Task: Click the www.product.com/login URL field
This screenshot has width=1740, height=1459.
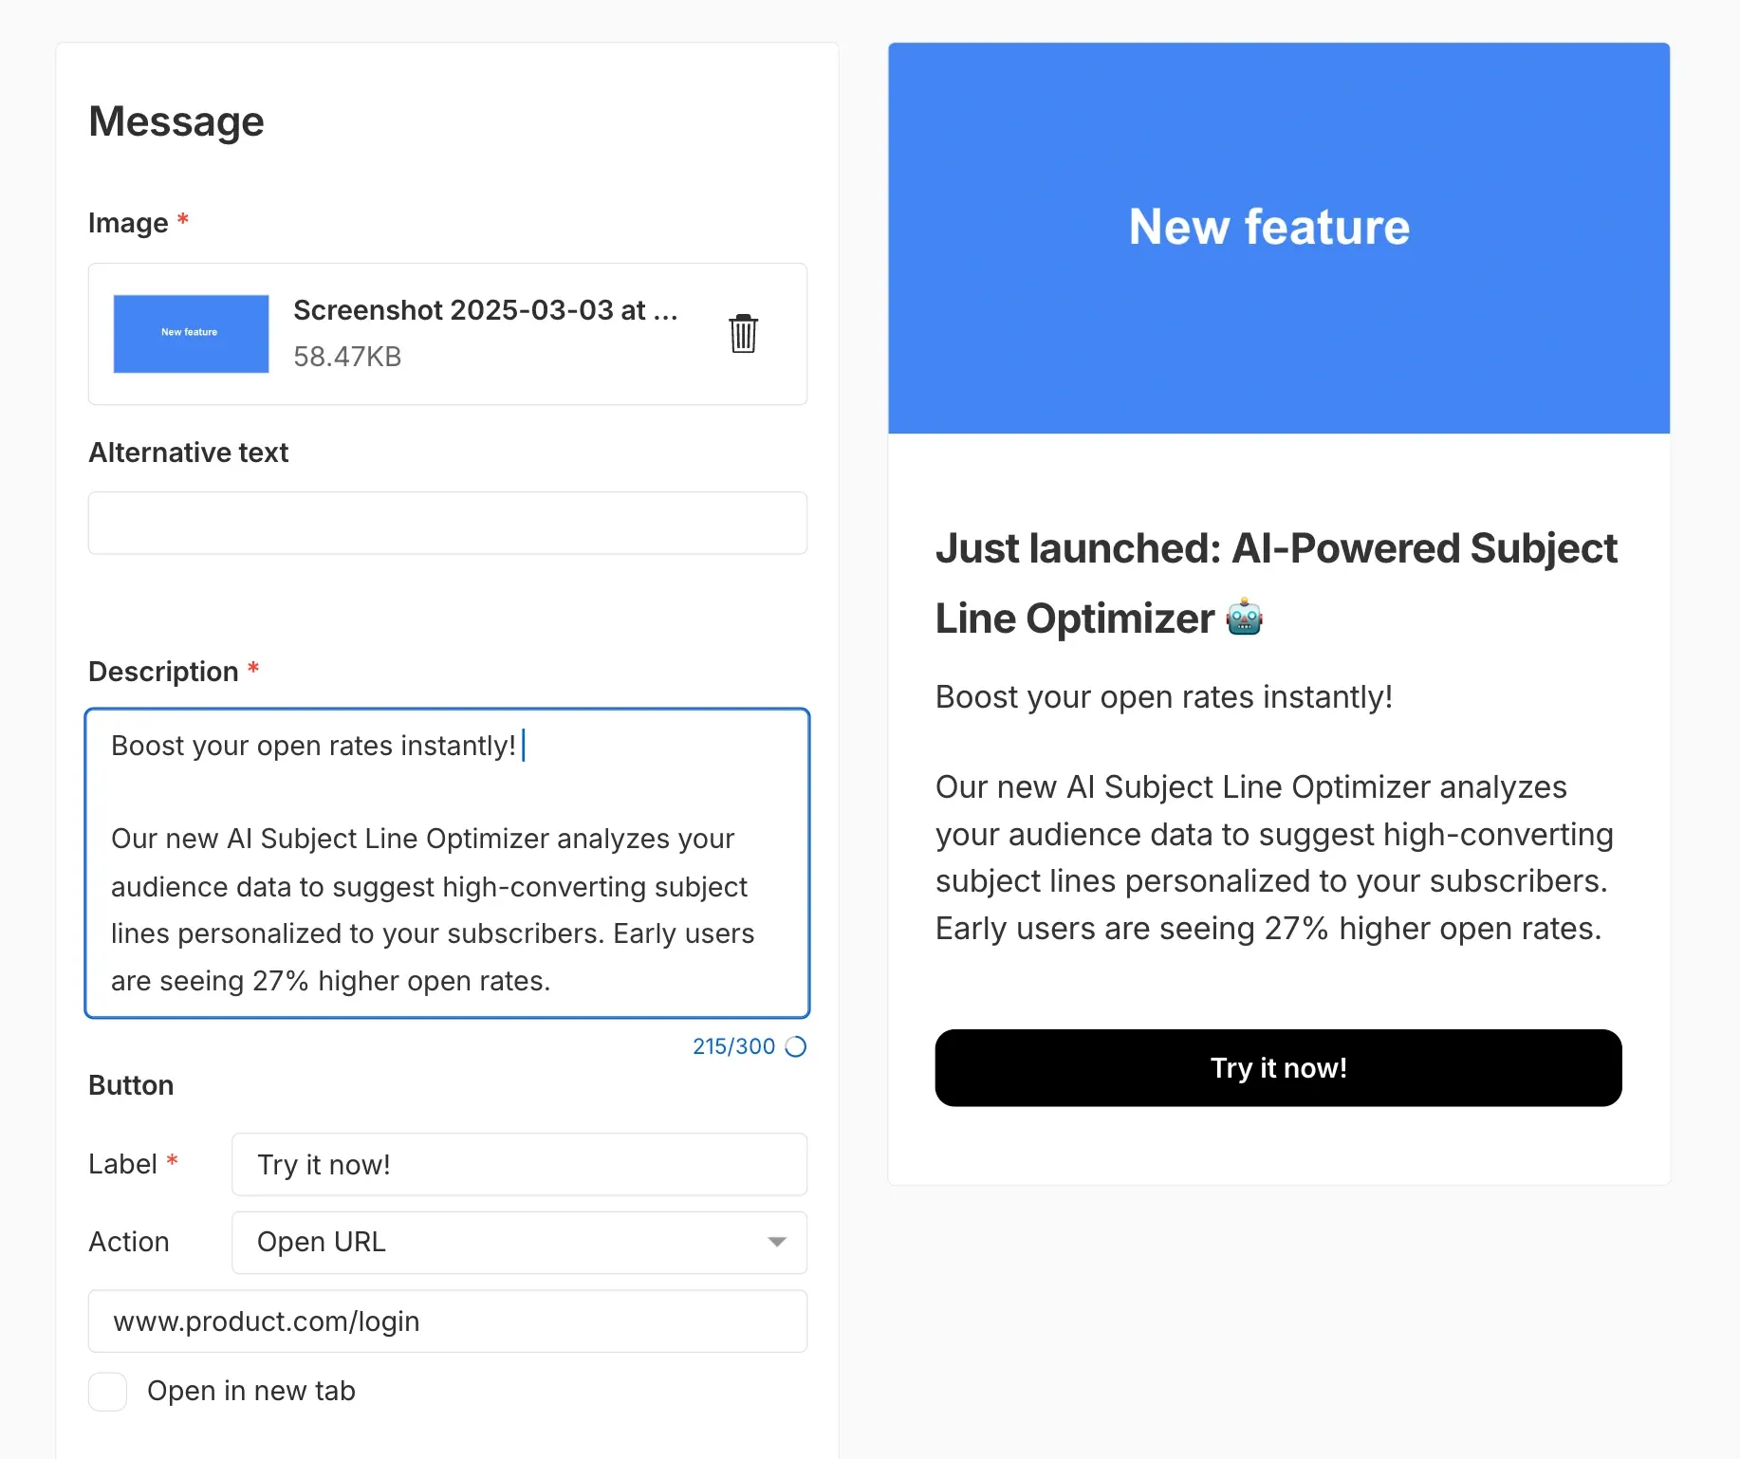Action: (x=448, y=1320)
